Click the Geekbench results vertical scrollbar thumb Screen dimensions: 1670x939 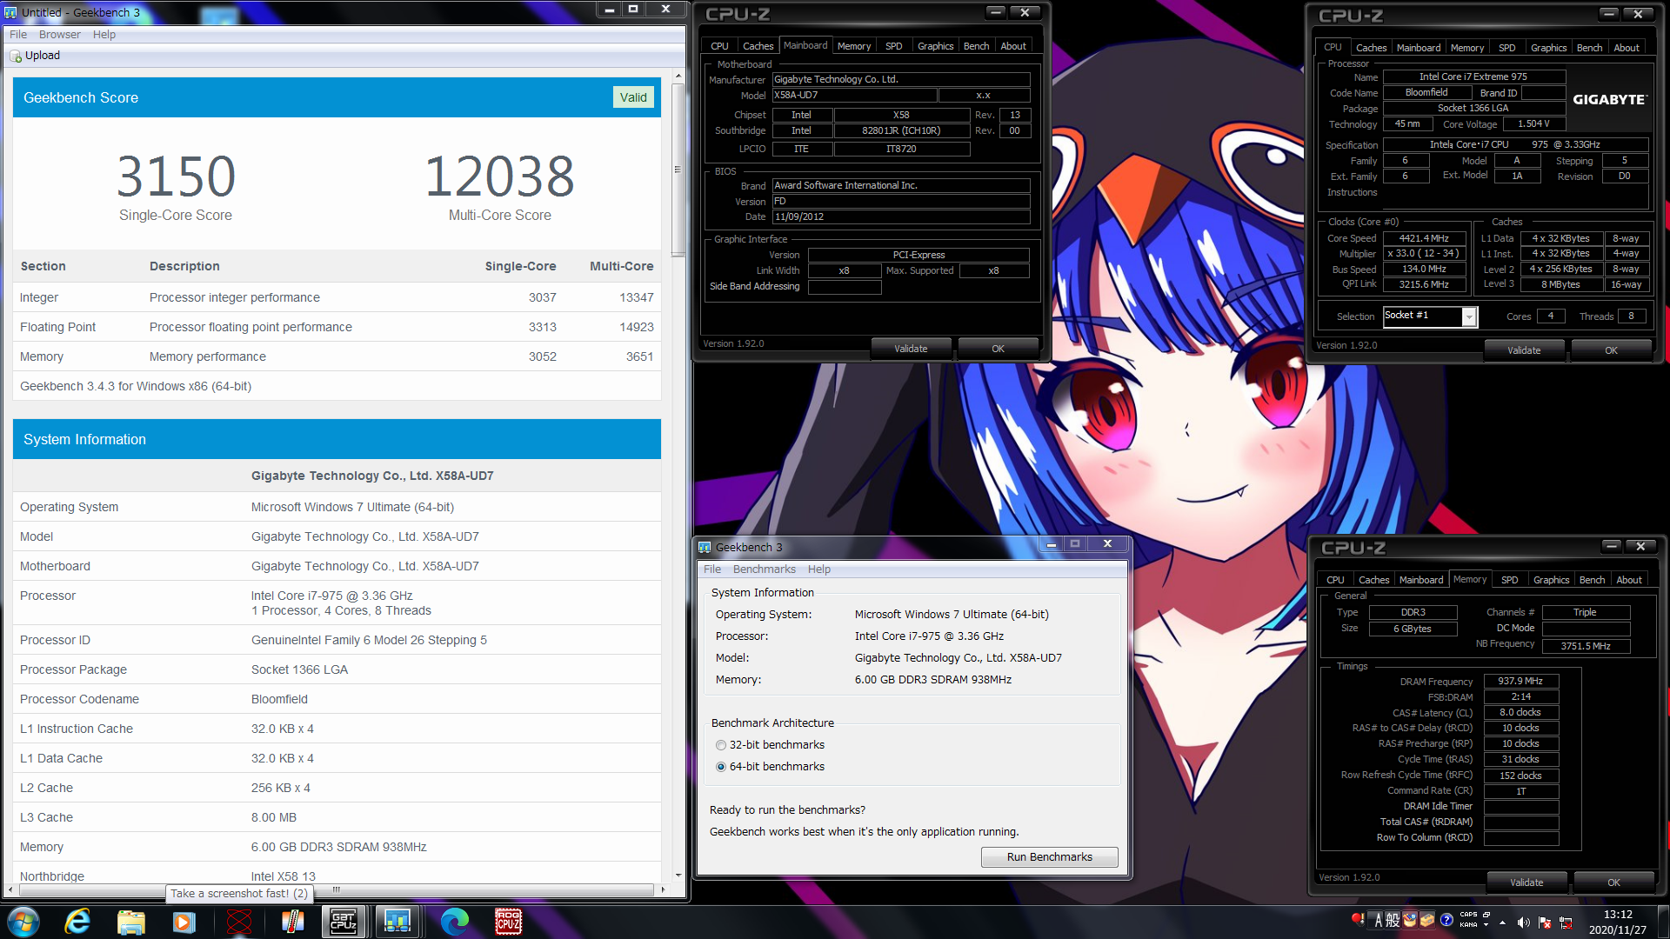click(677, 170)
